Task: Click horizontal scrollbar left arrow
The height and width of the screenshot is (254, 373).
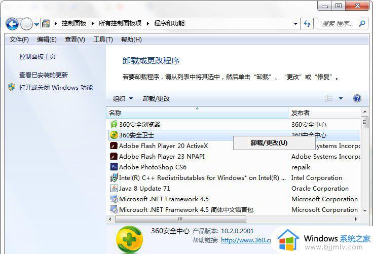Action: click(110, 219)
